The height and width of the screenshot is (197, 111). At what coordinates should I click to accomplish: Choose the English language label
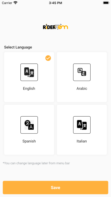[29, 88]
